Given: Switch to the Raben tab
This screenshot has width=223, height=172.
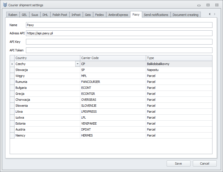Looking at the screenshot, I should [x=13, y=15].
